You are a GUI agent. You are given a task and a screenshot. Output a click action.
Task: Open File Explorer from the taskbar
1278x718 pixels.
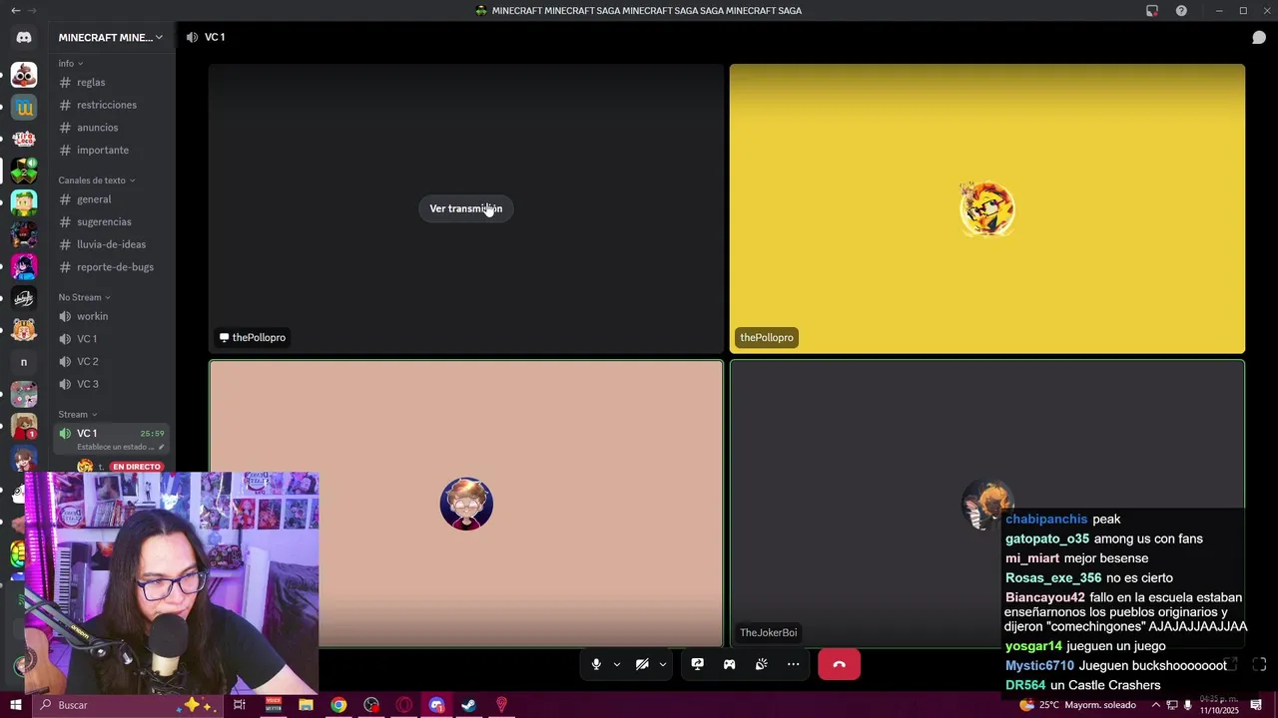tap(306, 705)
